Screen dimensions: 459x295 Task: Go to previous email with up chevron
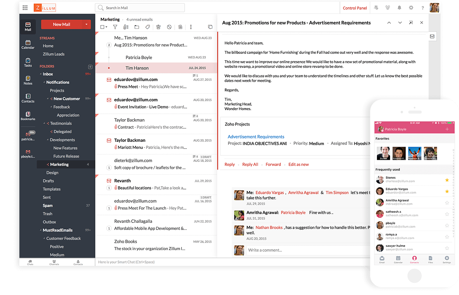point(389,23)
